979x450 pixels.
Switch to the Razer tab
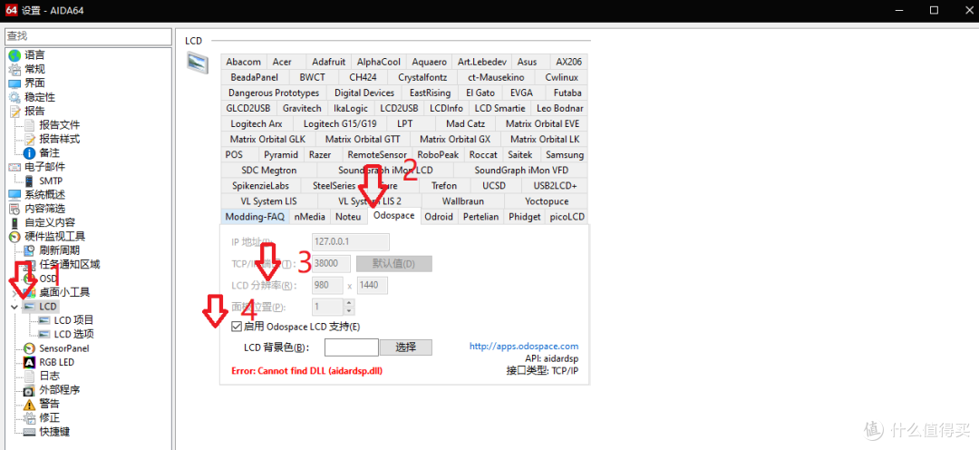tap(320, 154)
